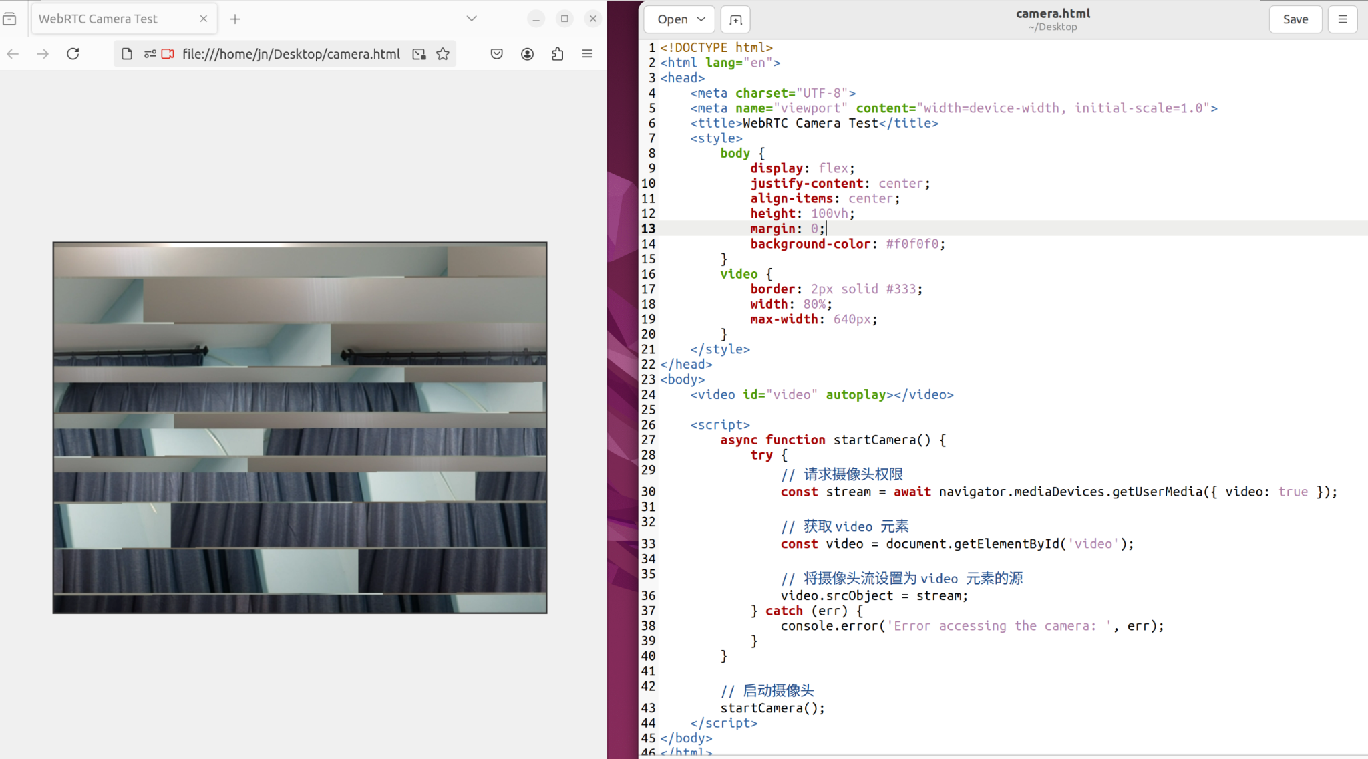
Task: Click the console.error code line
Action: [972, 626]
